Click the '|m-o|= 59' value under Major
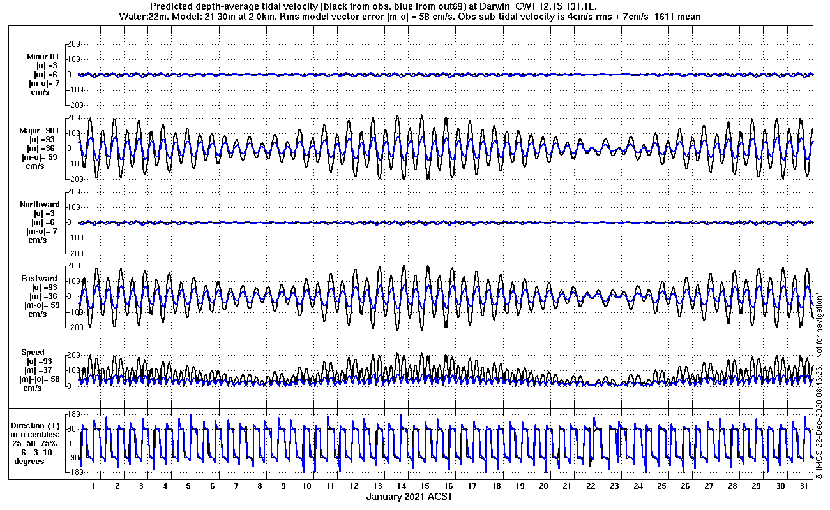The height and width of the screenshot is (510, 830). coord(40,157)
